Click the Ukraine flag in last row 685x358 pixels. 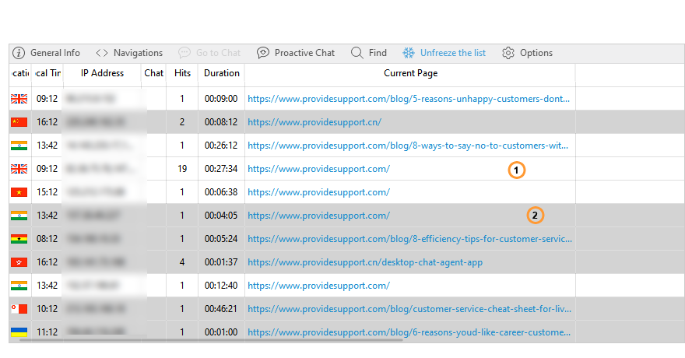pyautogui.click(x=19, y=332)
